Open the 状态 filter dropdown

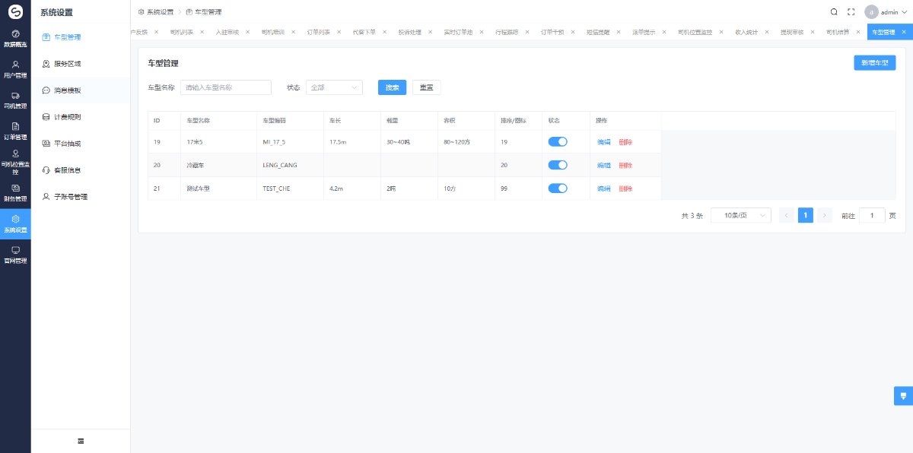[334, 87]
